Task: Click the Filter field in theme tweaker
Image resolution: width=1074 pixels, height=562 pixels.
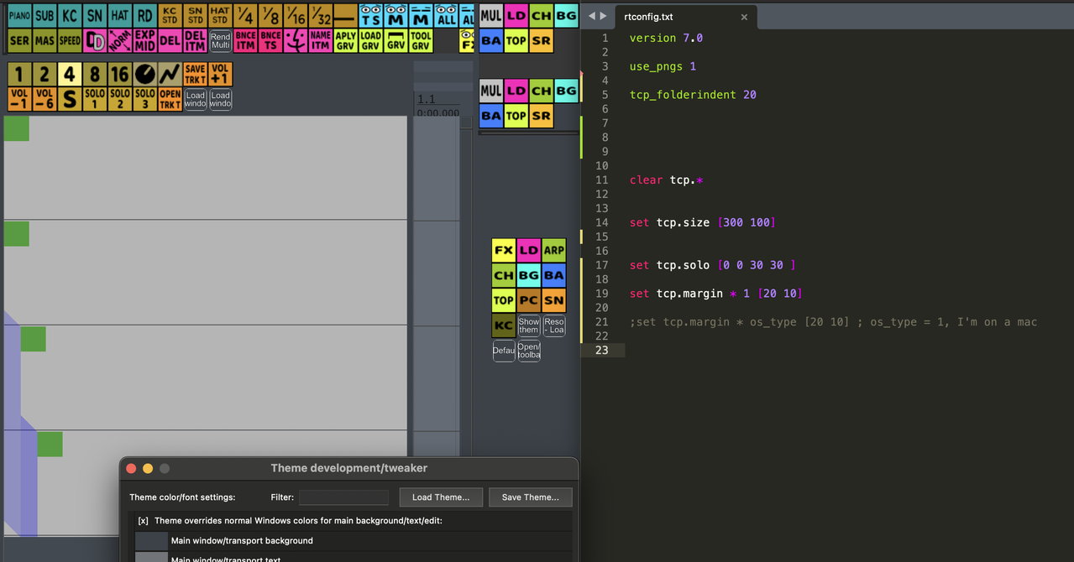Action: [x=344, y=497]
